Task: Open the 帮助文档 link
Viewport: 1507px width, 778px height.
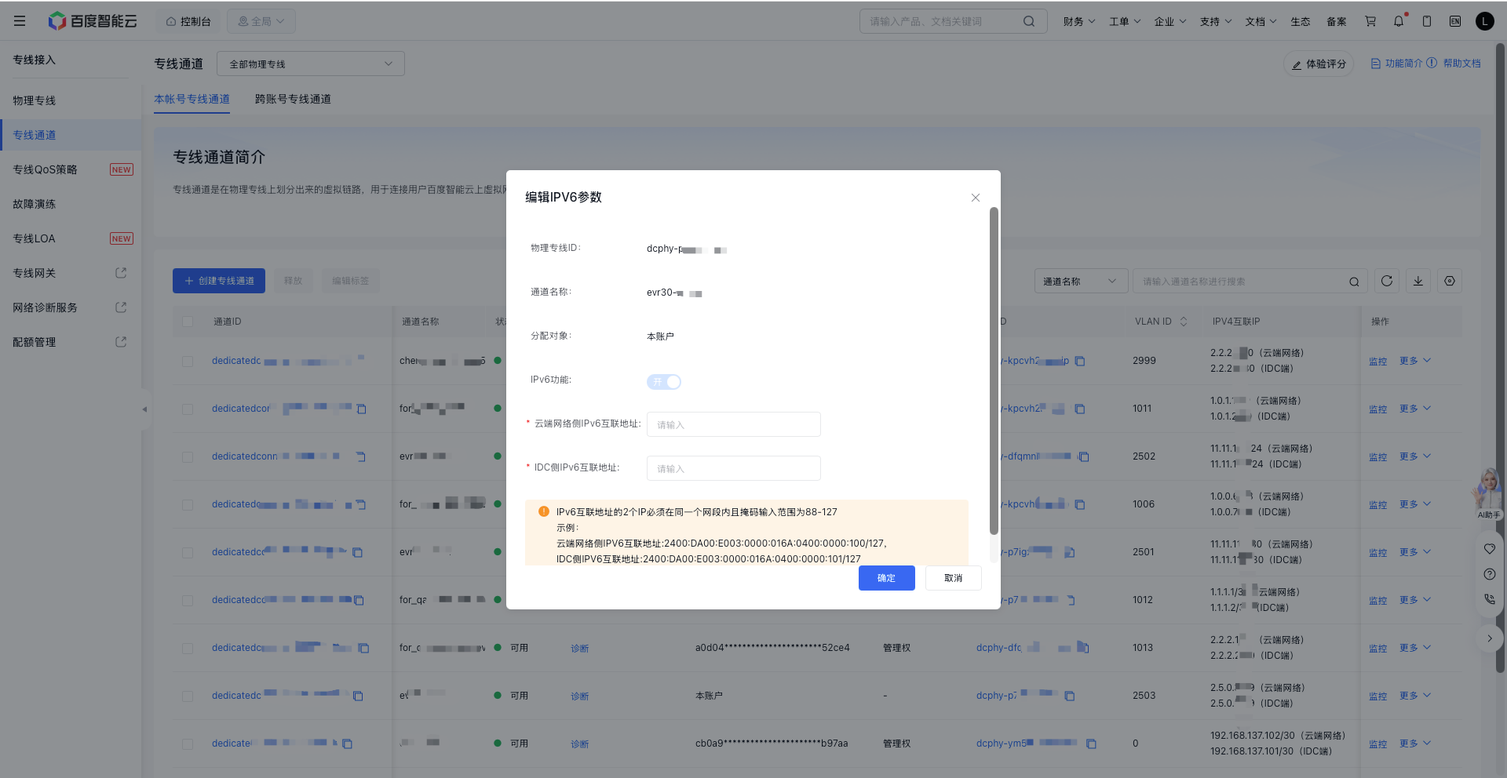Action: click(x=1462, y=64)
